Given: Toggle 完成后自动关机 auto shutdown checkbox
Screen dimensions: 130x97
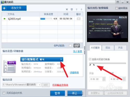Looking at the screenshot, I should tap(4, 93).
